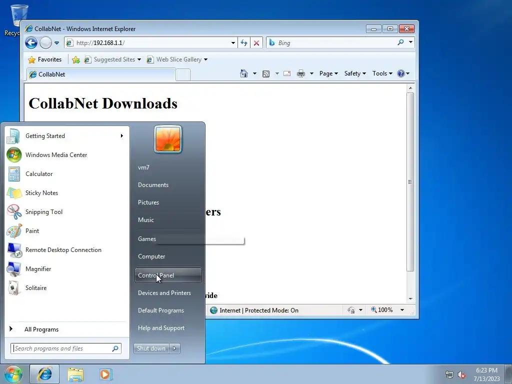Screen dimensions: 512x384
Task: Open Windows Media Player taskbar icon
Action: (106, 374)
